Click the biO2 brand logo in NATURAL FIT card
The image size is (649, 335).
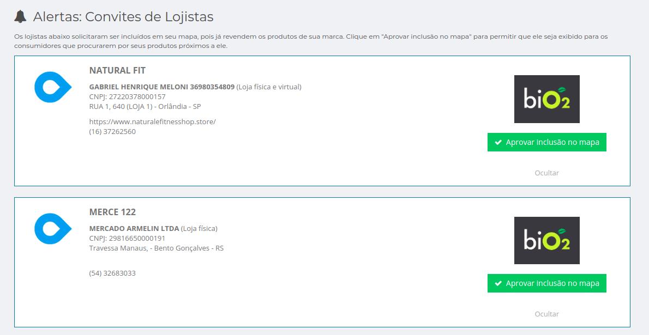pyautogui.click(x=546, y=99)
